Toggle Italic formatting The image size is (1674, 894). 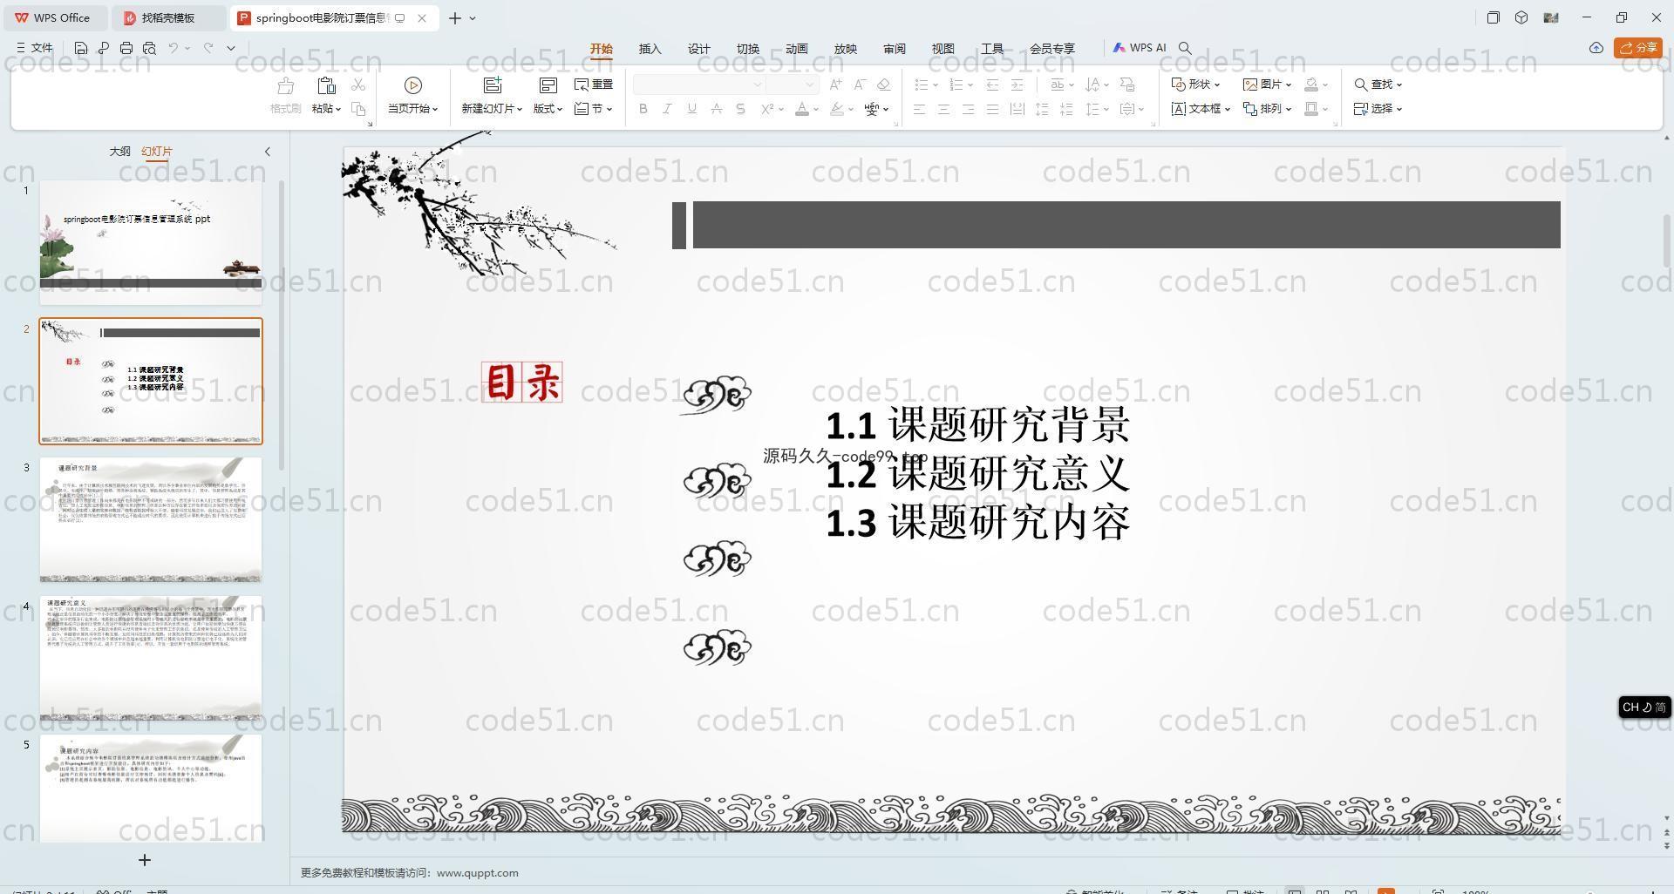[x=668, y=109]
